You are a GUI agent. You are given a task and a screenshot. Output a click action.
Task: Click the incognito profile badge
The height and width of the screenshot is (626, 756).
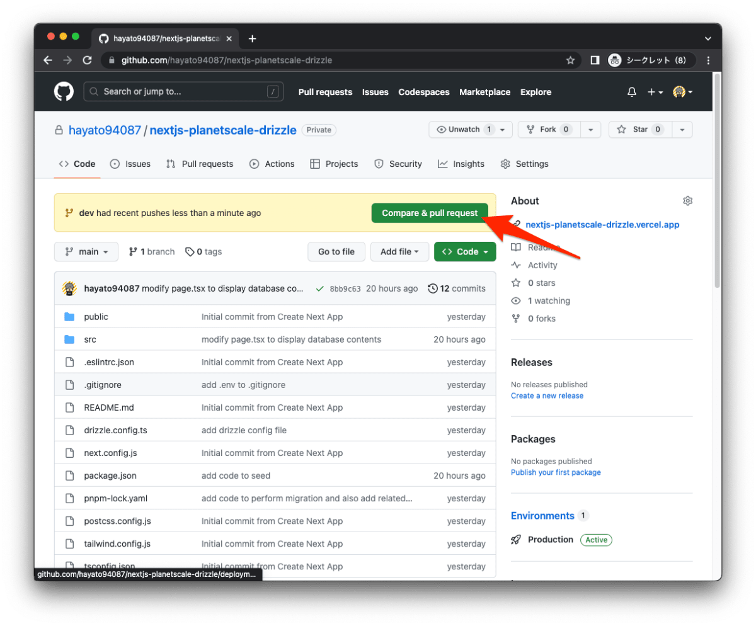point(651,60)
